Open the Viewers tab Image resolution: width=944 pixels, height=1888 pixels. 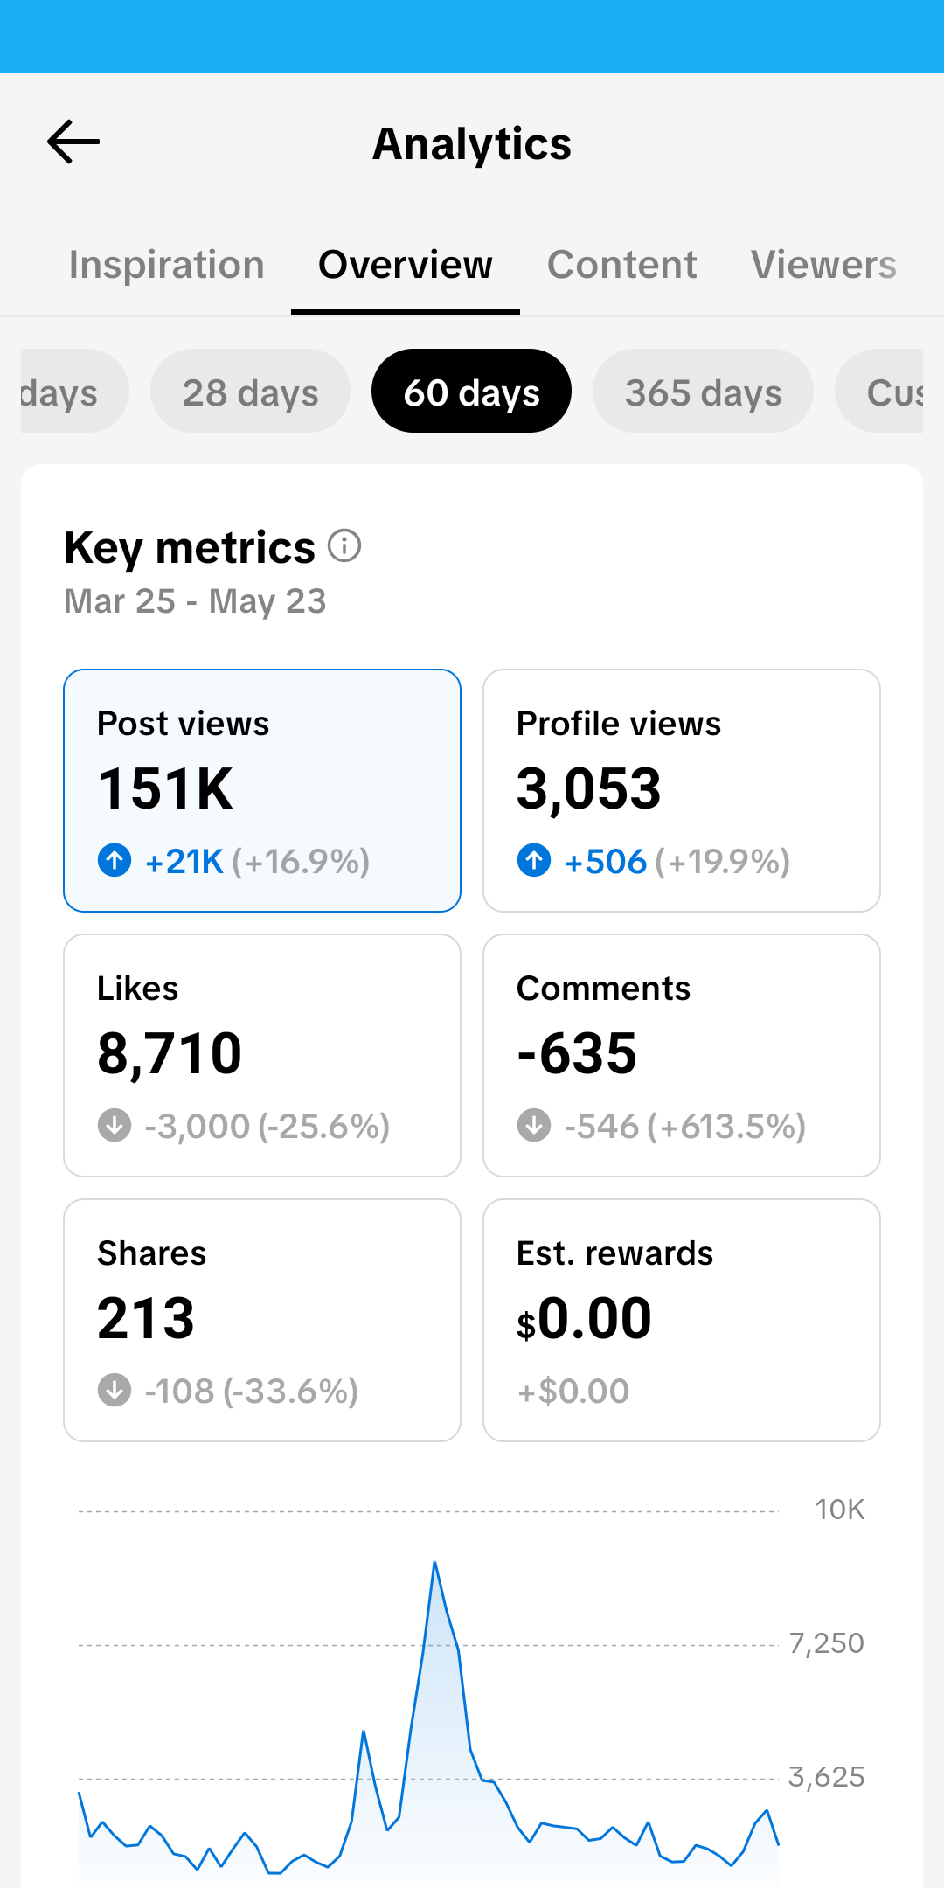tap(823, 265)
